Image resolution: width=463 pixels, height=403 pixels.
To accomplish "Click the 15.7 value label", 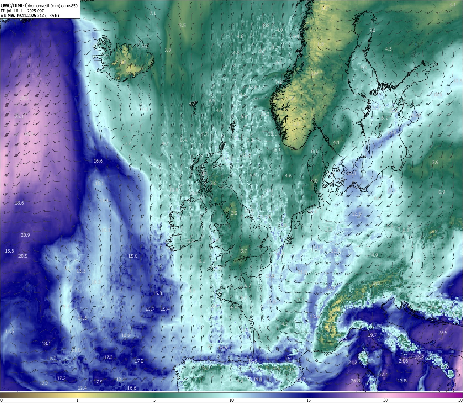I will coord(150,309).
